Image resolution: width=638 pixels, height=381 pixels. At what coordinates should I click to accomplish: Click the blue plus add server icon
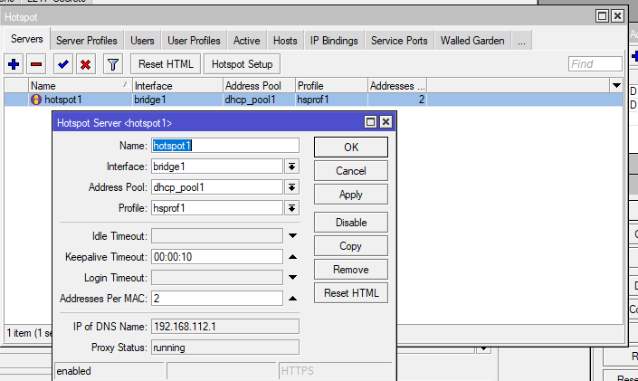(14, 64)
